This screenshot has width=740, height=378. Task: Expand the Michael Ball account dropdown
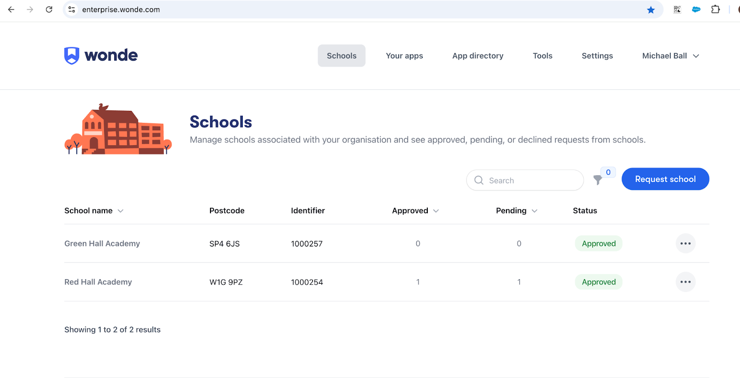pyautogui.click(x=670, y=56)
